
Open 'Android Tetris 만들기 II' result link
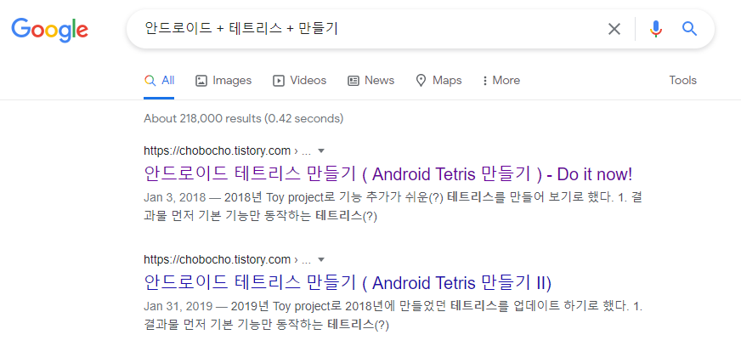pos(348,283)
